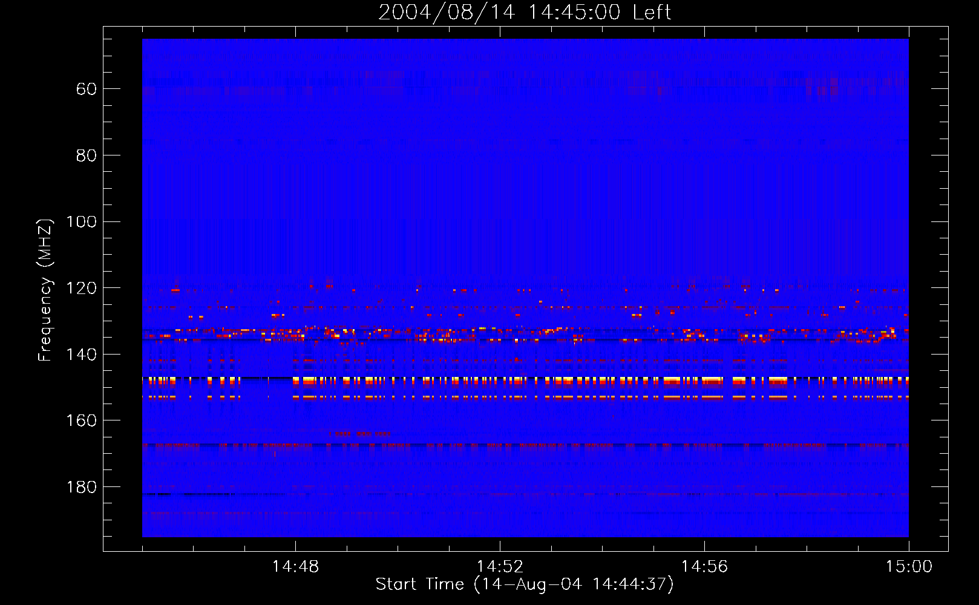
Task: Click the 14:56 time tick label
Action: (x=704, y=567)
